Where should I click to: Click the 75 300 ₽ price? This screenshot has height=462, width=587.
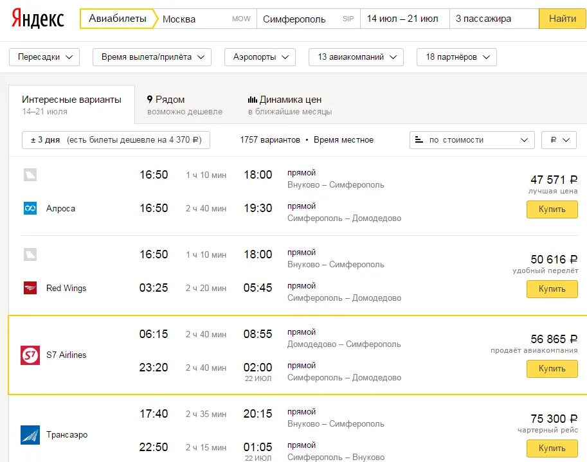point(554,419)
